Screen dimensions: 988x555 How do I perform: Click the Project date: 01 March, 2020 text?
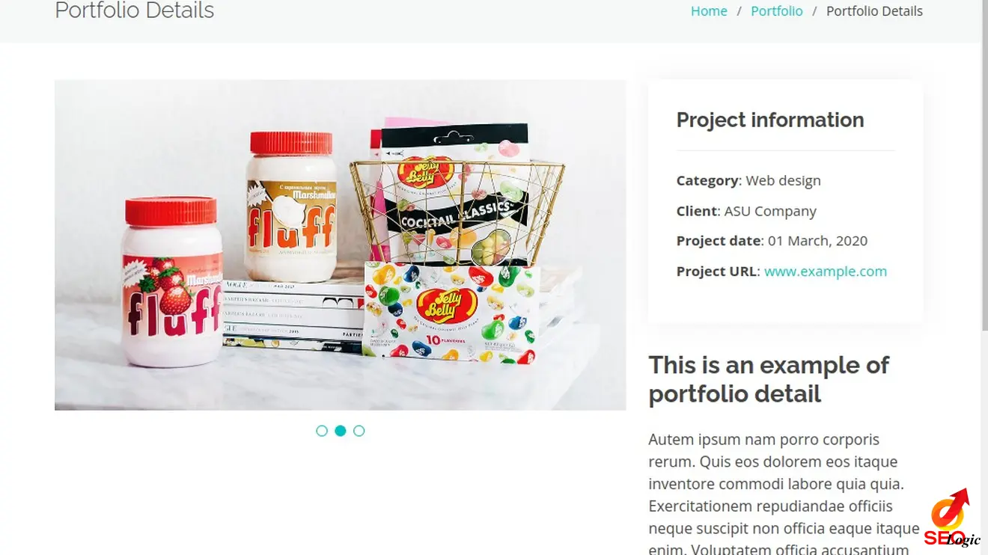pos(772,241)
